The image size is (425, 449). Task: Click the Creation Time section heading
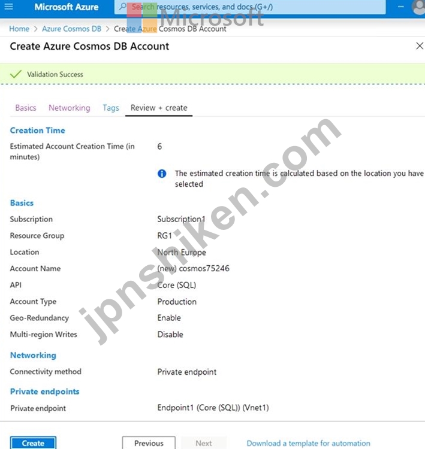click(38, 131)
